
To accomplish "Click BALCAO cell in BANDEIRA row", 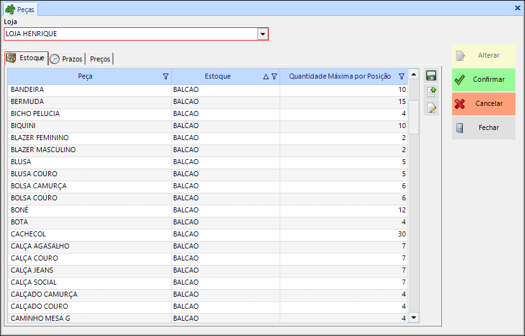I will (226, 89).
